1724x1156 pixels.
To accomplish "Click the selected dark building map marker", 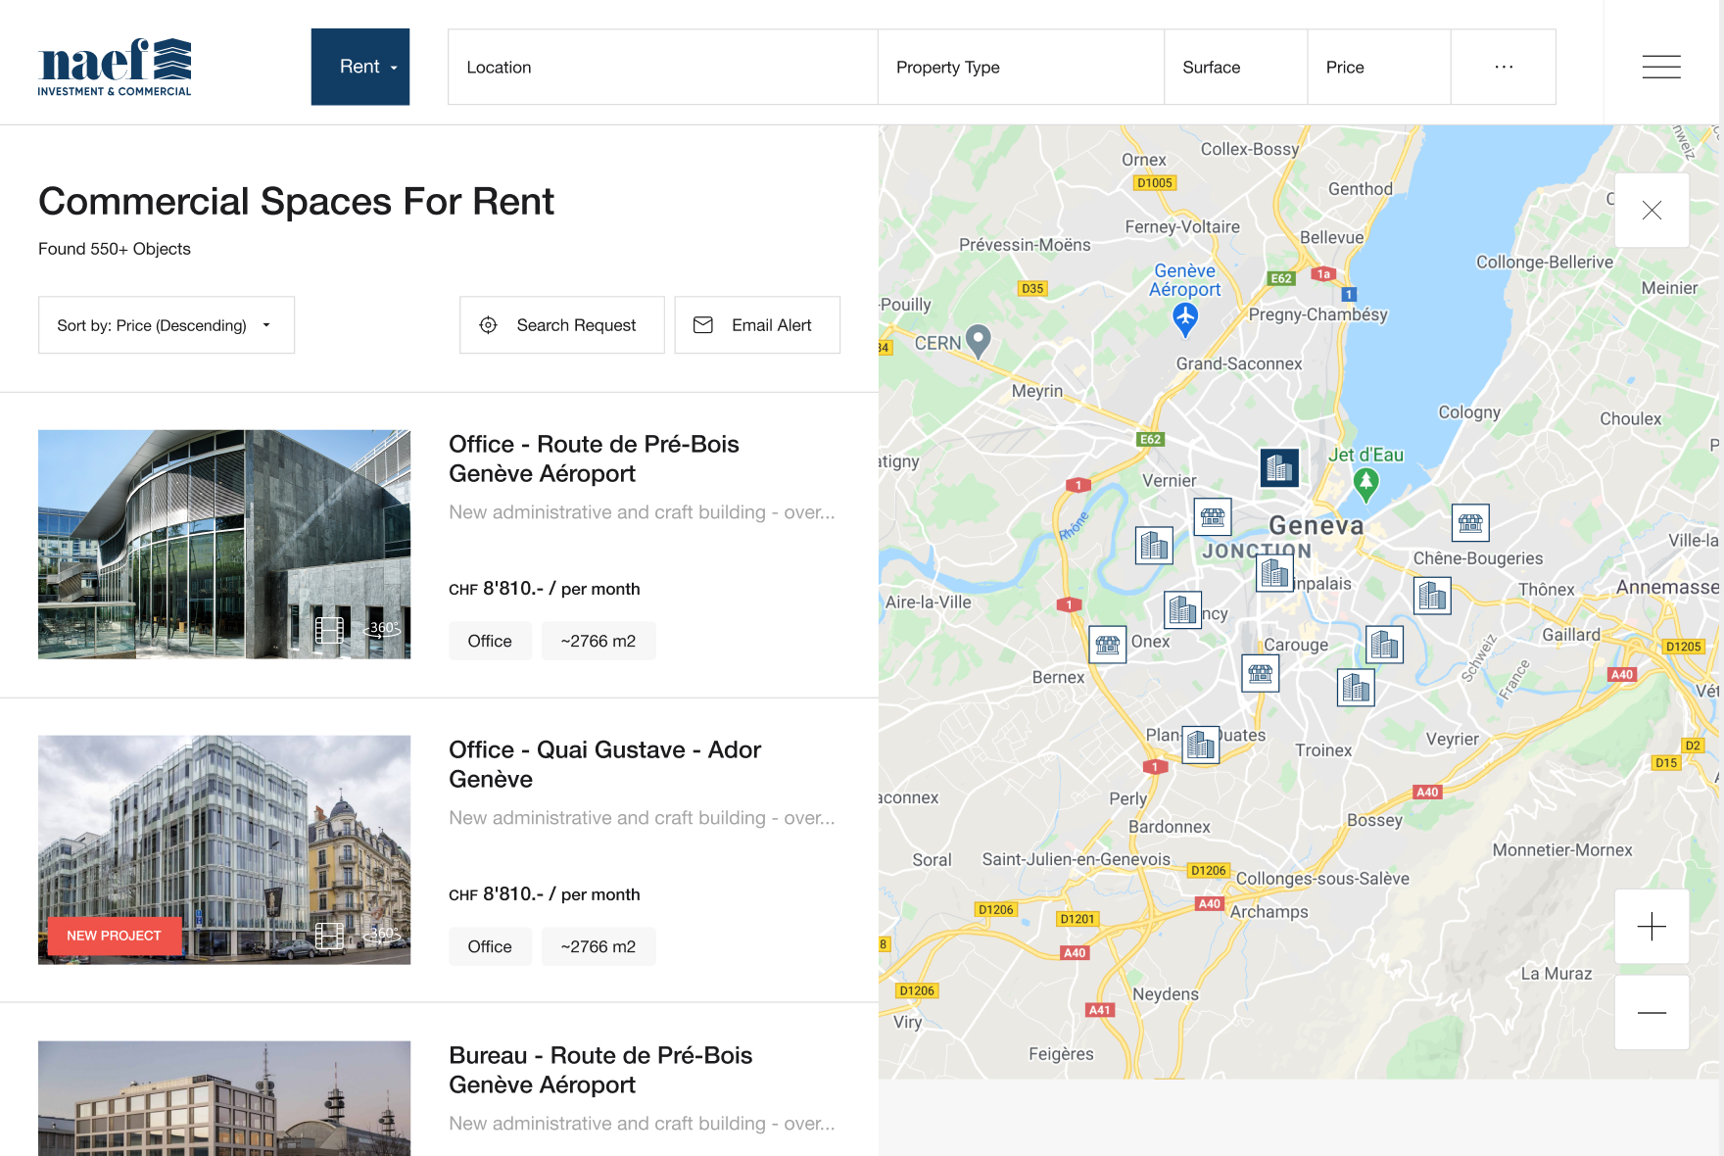I will point(1279,468).
